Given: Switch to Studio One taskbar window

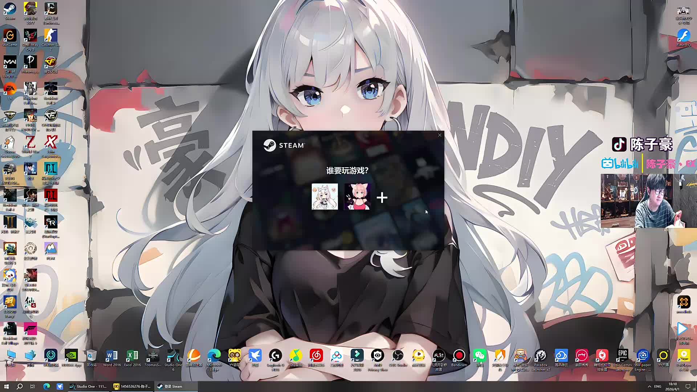Looking at the screenshot, I should pyautogui.click(x=88, y=386).
